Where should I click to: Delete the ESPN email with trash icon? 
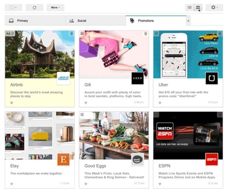coord(220,115)
